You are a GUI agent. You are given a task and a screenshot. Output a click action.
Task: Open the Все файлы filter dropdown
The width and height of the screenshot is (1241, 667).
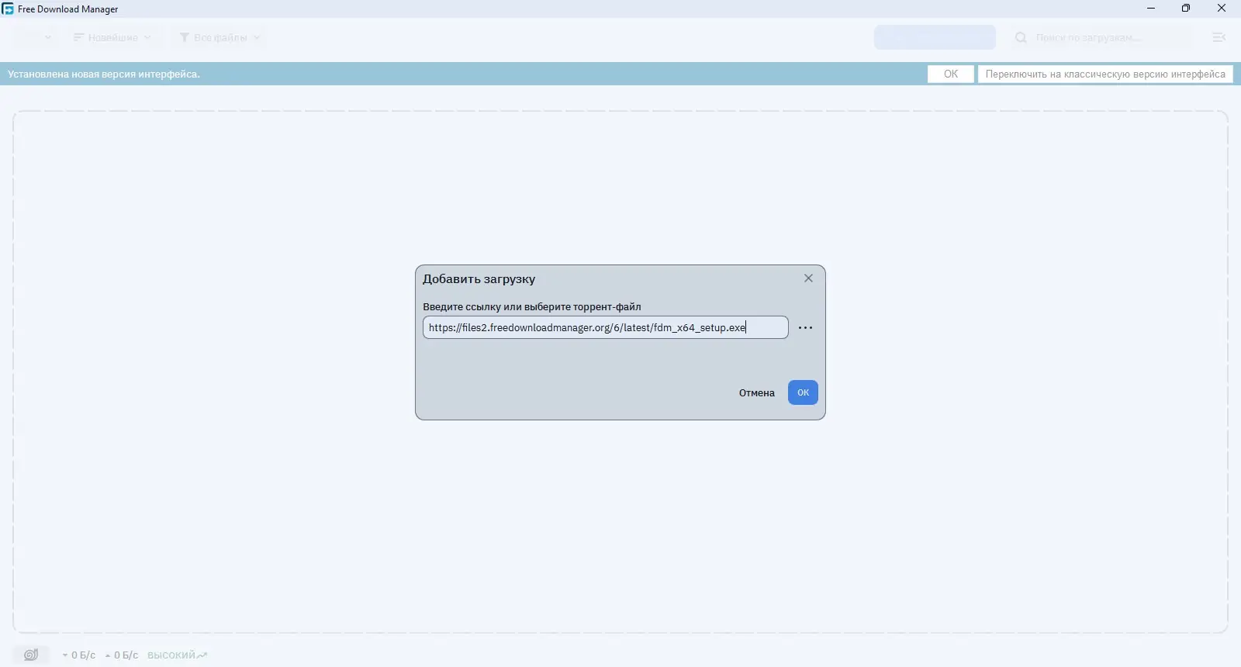(x=220, y=37)
